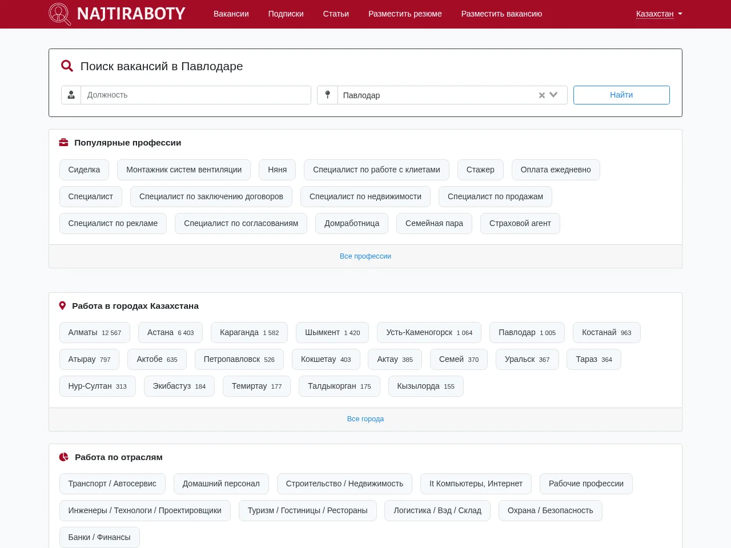The image size is (731, 548).
Task: Choose Оплата ежедневно tag
Action: point(556,170)
